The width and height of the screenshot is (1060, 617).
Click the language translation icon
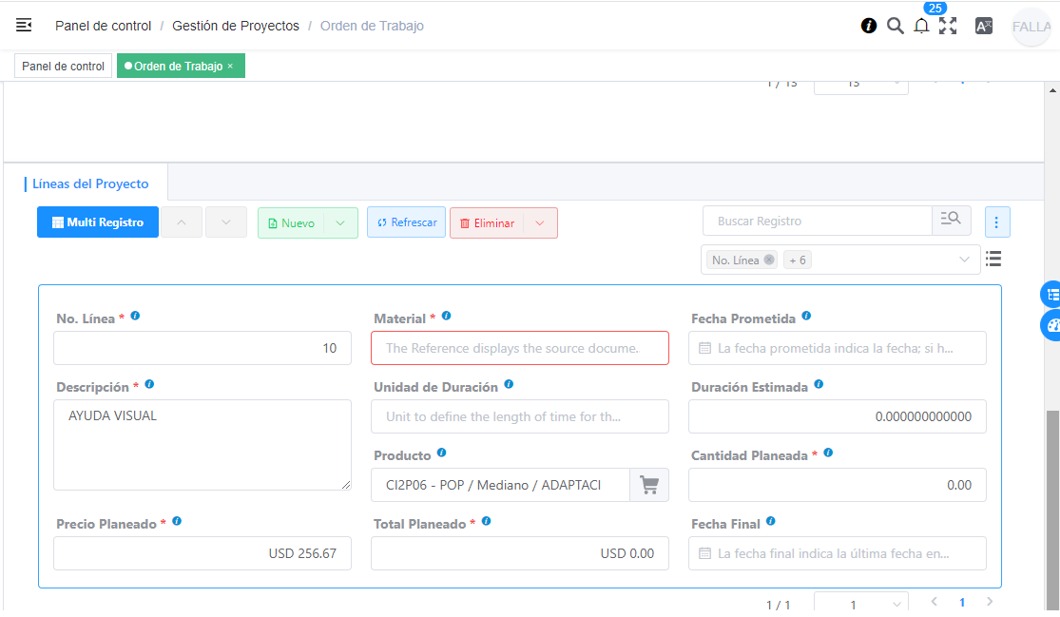pos(984,26)
